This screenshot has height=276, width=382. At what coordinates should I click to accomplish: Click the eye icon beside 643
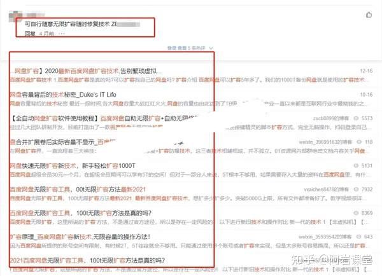point(359,237)
